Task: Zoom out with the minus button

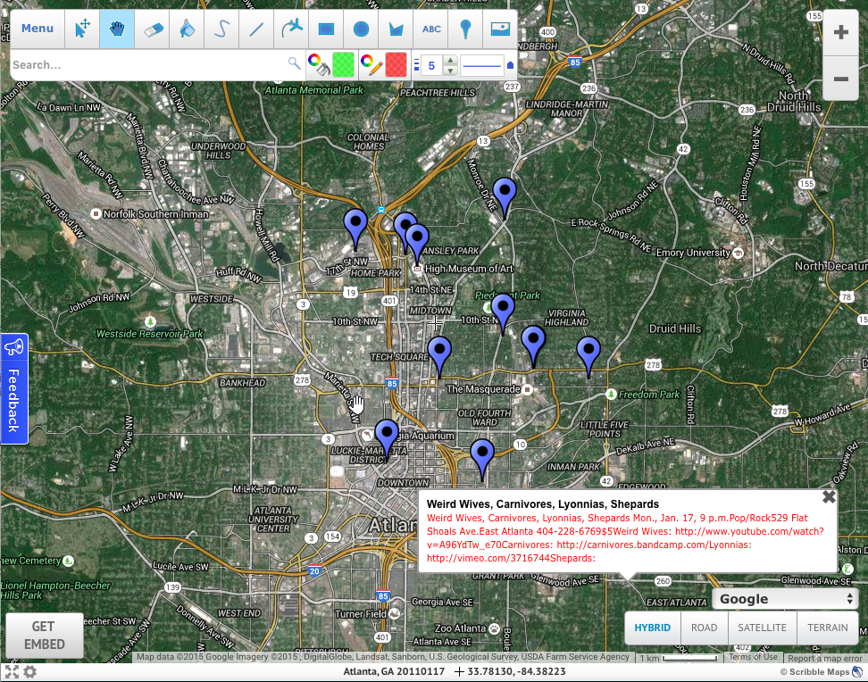Action: point(840,79)
